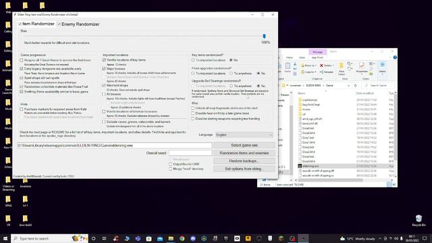This screenshot has width=432, height=243.
Task: Enable 'Exclude caves, graves, catacombs, and tunnels'
Action: pos(104,122)
